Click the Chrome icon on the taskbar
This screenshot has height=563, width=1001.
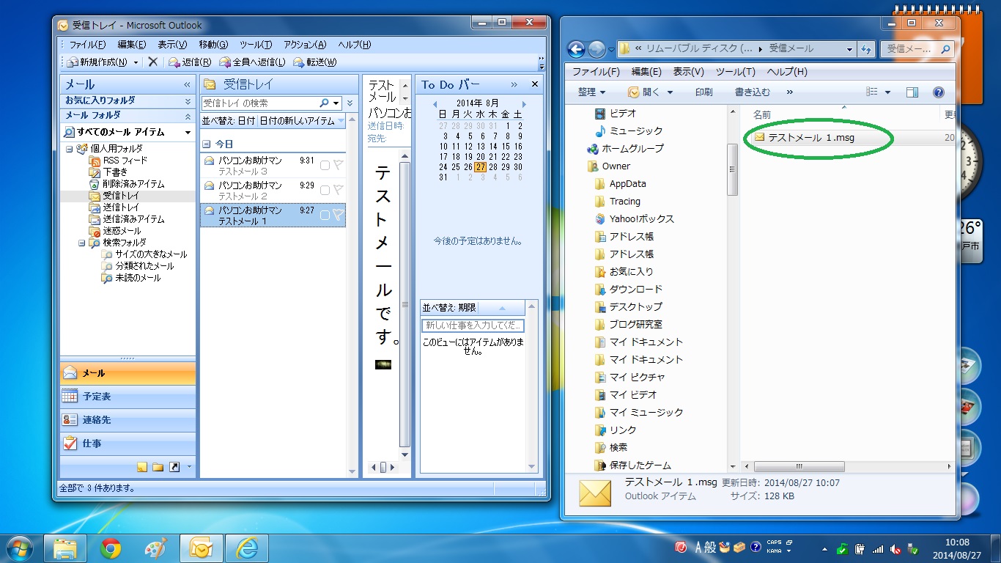pos(111,548)
